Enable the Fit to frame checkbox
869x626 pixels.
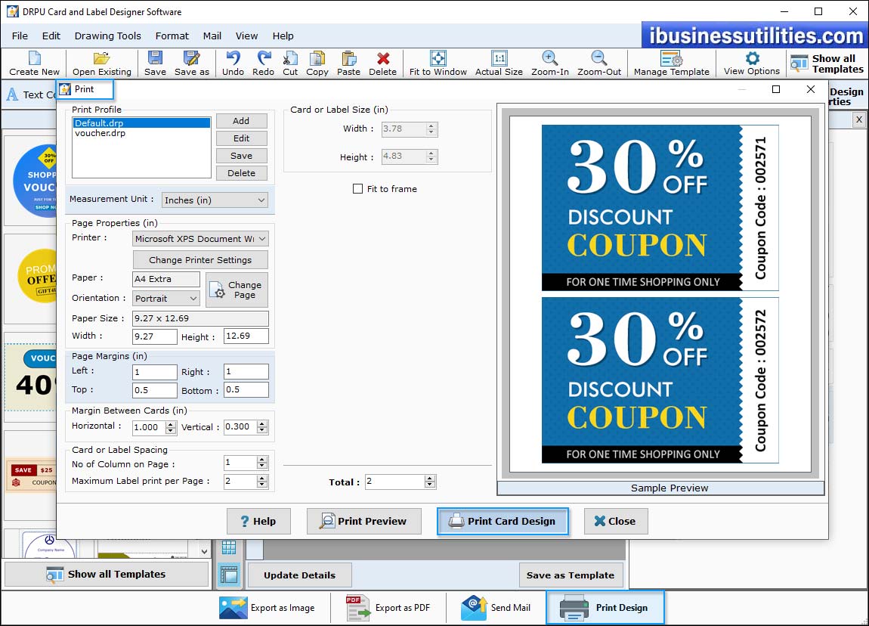point(358,189)
